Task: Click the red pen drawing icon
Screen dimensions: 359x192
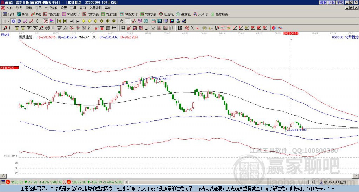Action: [5, 28]
